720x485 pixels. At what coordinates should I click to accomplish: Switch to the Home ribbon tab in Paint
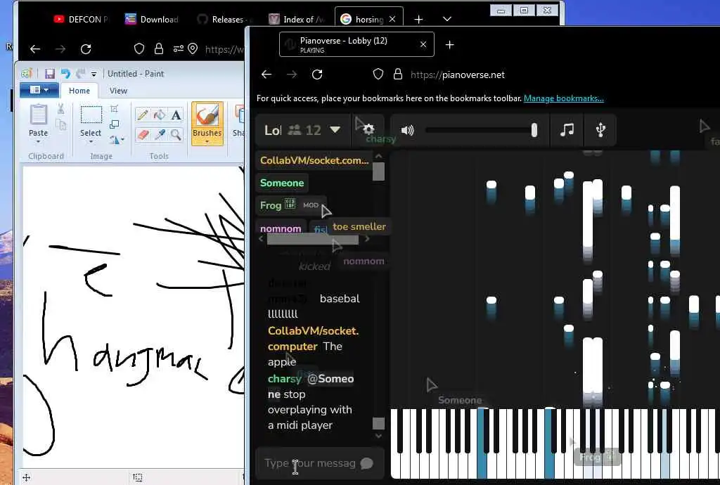tap(79, 91)
